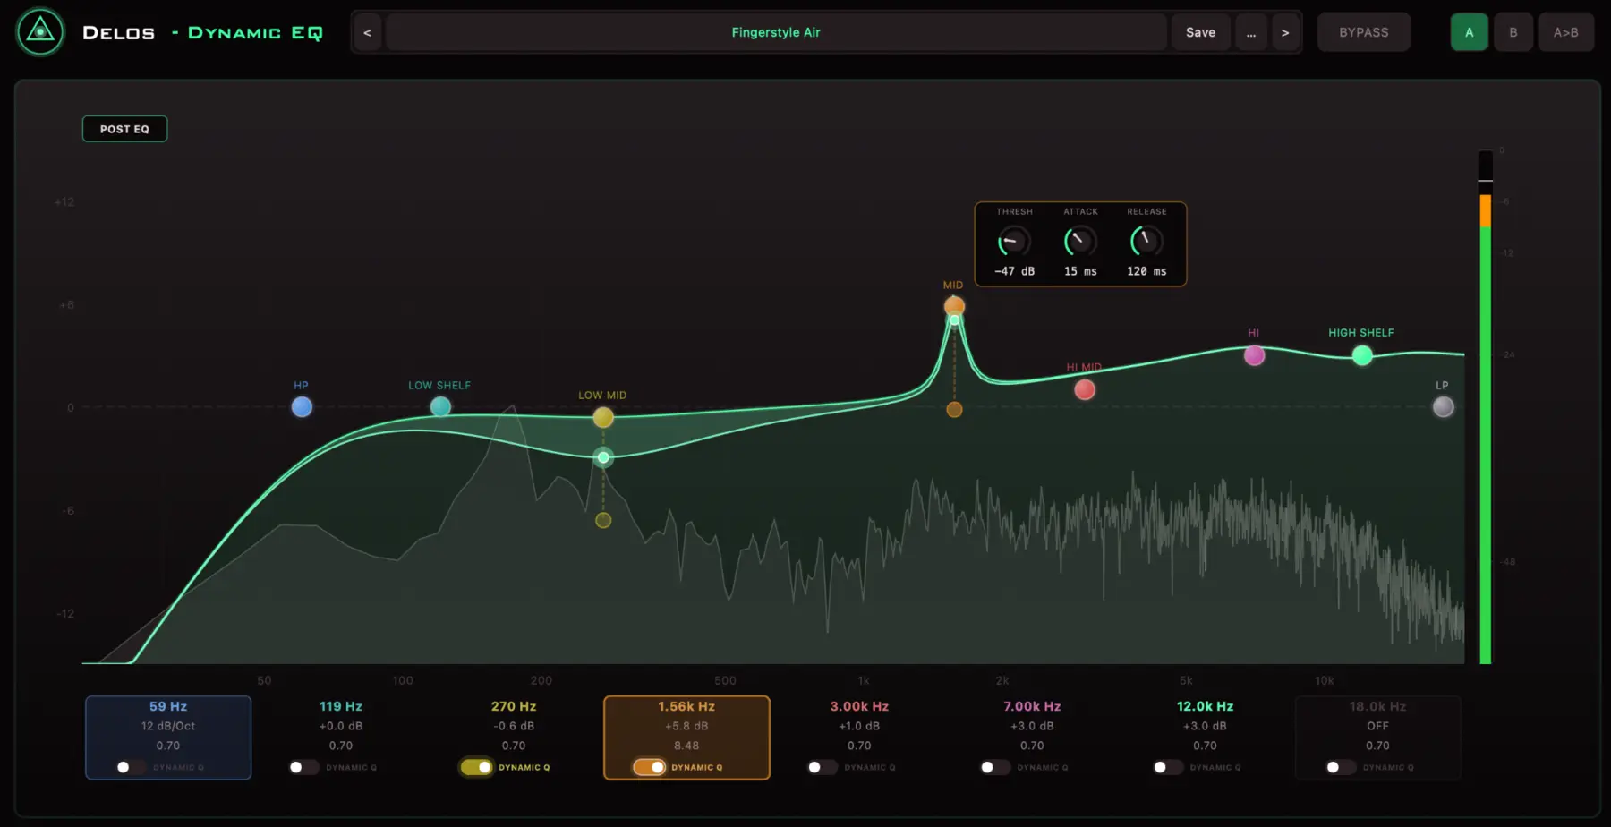Disable Dynamic Q on the 270 Hz band

coord(476,767)
